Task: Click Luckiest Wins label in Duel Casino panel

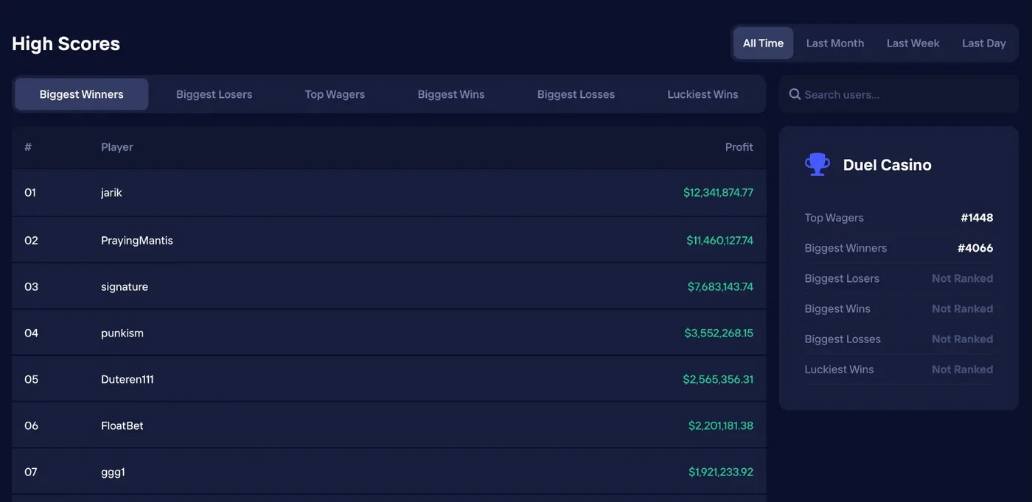Action: (x=839, y=370)
